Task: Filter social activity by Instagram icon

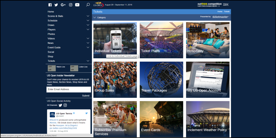Action: pos(65,105)
